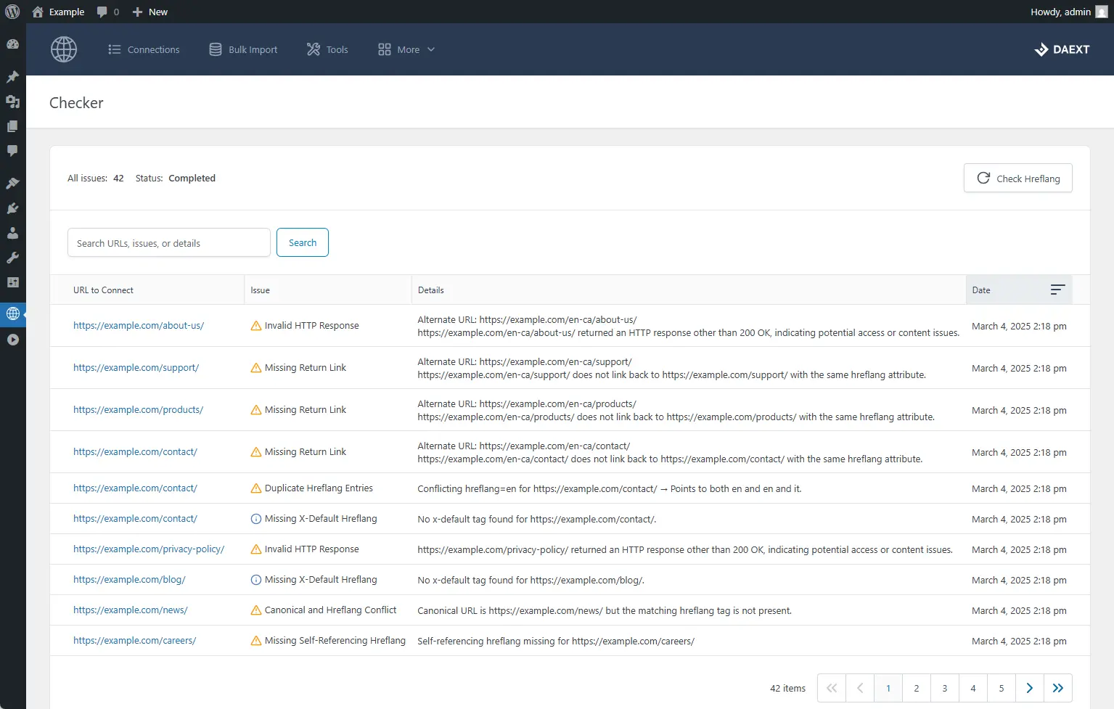Open the Hreflang plugin globe icon in sidebar
1114x709 pixels.
[x=12, y=313]
